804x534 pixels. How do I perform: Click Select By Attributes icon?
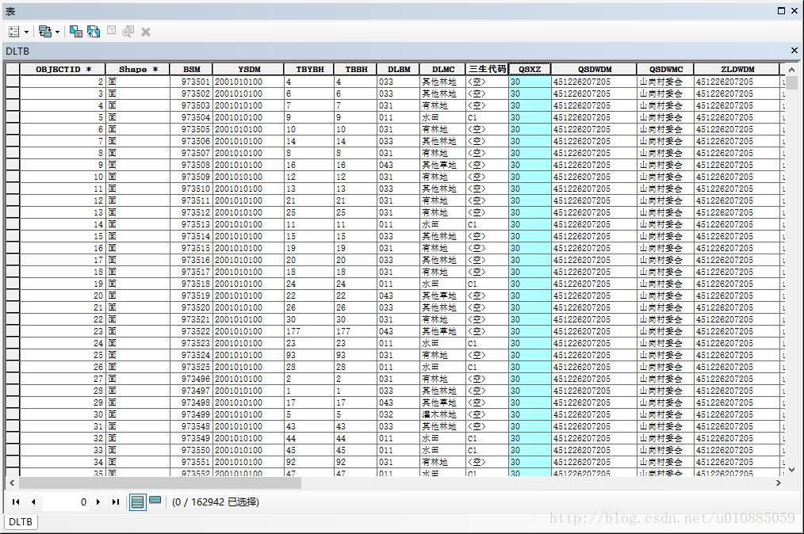(x=76, y=32)
